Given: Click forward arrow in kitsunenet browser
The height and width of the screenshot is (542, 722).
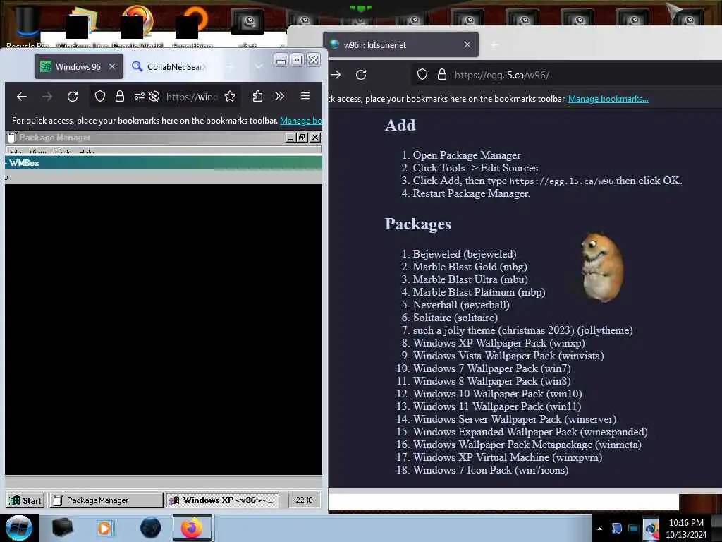Looking at the screenshot, I should (x=336, y=75).
